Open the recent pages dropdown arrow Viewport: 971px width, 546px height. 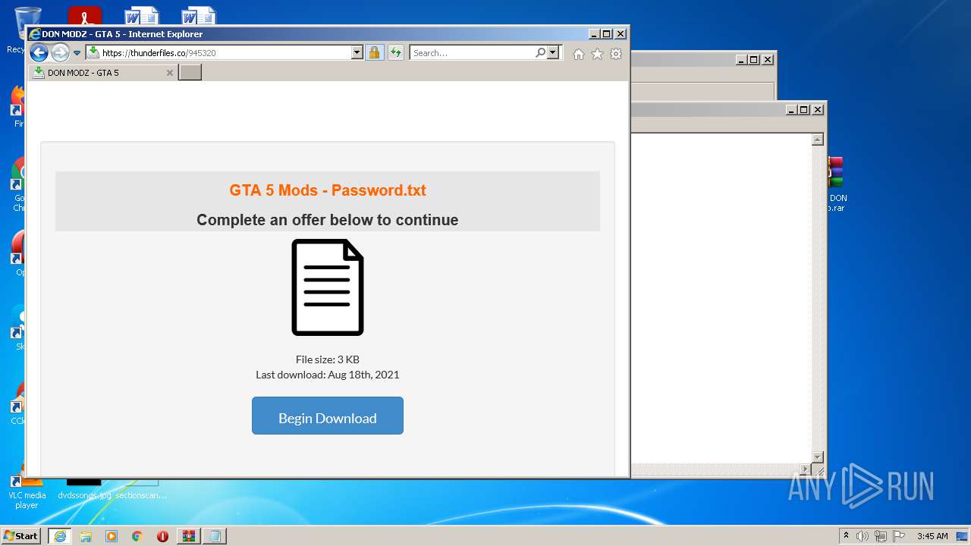(77, 53)
